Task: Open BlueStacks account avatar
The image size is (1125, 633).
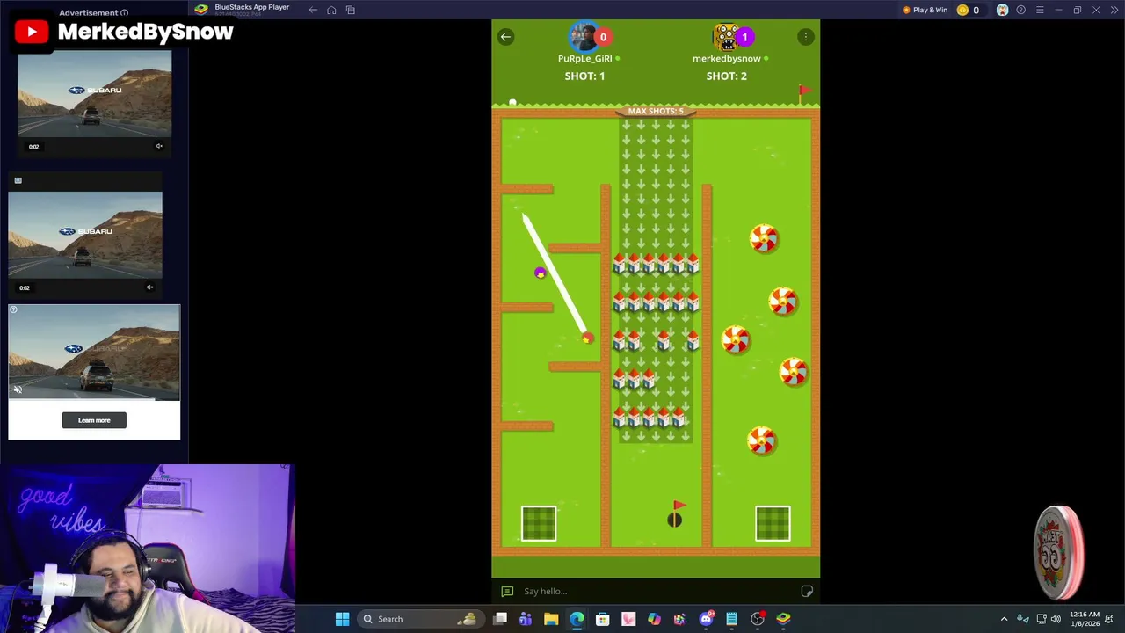Action: point(1002,10)
